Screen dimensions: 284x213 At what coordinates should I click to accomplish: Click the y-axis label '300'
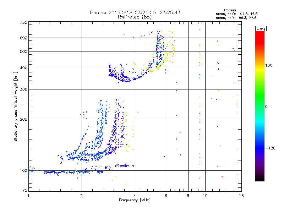coord(23,89)
